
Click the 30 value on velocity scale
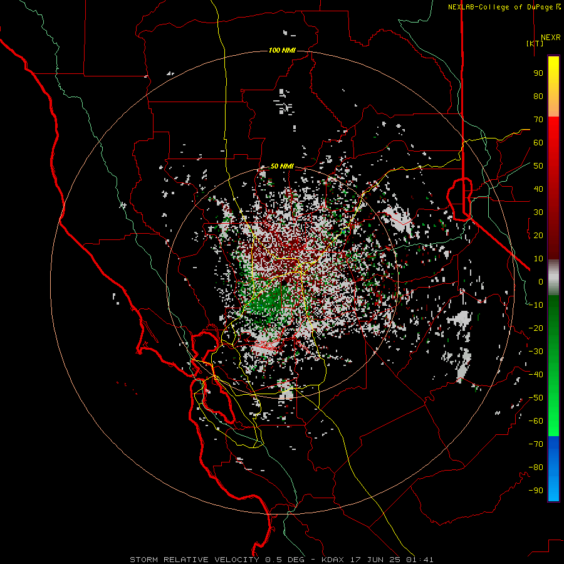coord(538,212)
